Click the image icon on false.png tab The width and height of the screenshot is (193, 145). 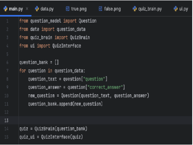click(101, 9)
